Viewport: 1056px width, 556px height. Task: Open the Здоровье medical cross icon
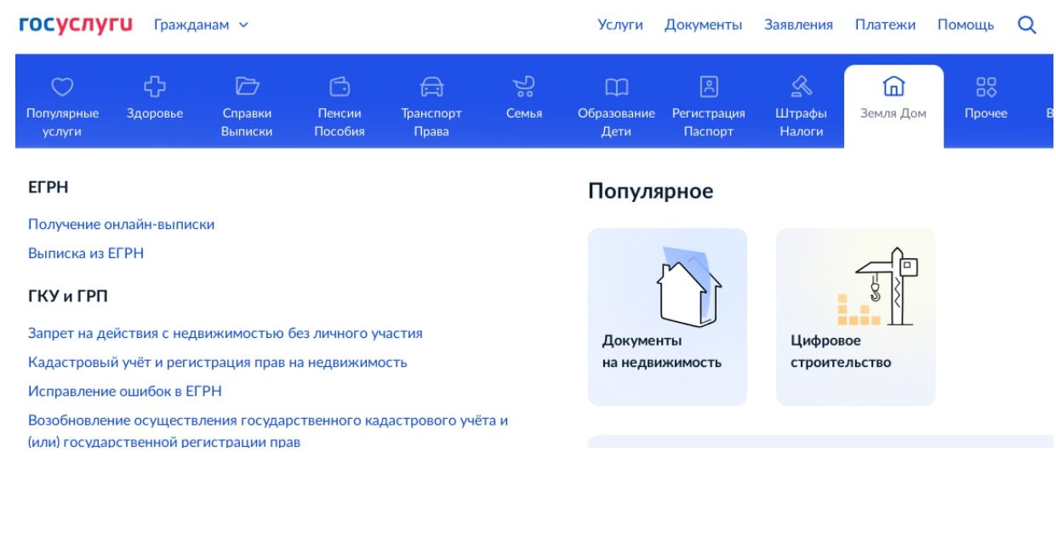click(155, 87)
